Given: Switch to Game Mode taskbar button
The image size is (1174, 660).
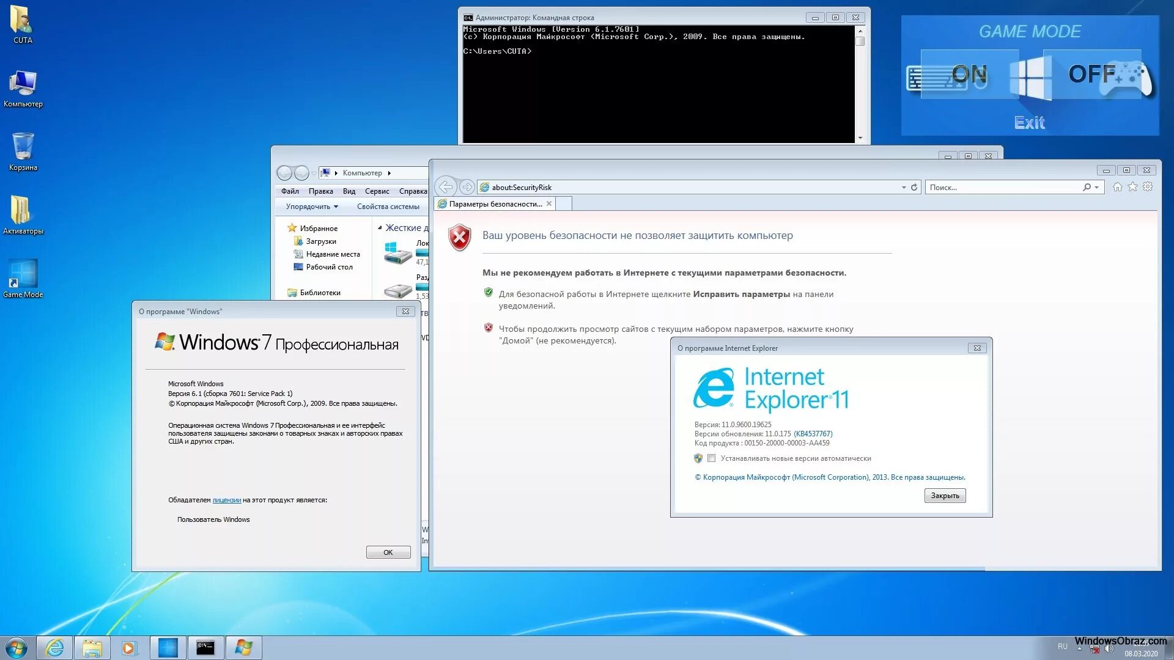Looking at the screenshot, I should [x=168, y=648].
